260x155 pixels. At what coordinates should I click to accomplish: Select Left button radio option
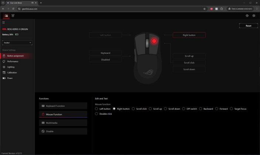pos(96,109)
